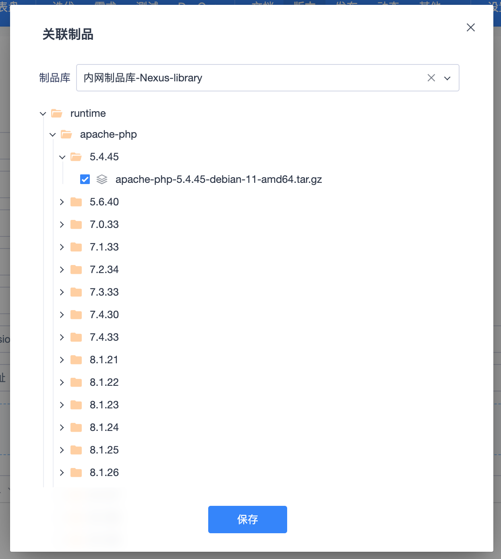Viewport: 501px width, 559px height.
Task: Click the open 5.4.45 folder icon
Action: [x=76, y=157]
